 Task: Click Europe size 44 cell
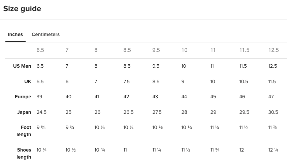click(184, 97)
